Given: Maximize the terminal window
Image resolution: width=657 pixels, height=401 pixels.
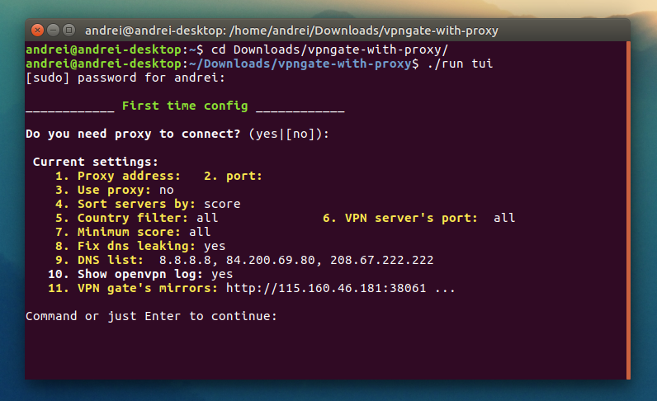Looking at the screenshot, I should click(x=69, y=31).
